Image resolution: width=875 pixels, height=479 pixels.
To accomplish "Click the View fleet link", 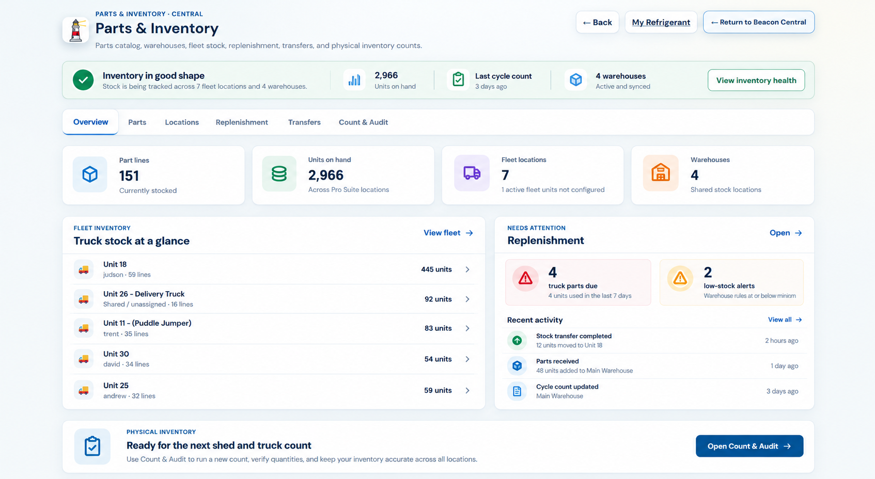I will pyautogui.click(x=448, y=233).
